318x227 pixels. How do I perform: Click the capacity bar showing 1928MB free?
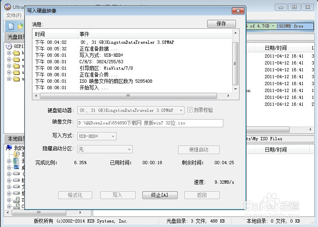pos(280,26)
